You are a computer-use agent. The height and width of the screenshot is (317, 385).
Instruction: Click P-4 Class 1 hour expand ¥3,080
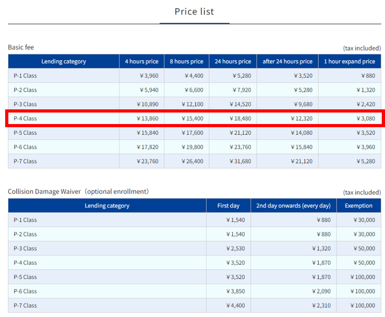[x=366, y=118]
